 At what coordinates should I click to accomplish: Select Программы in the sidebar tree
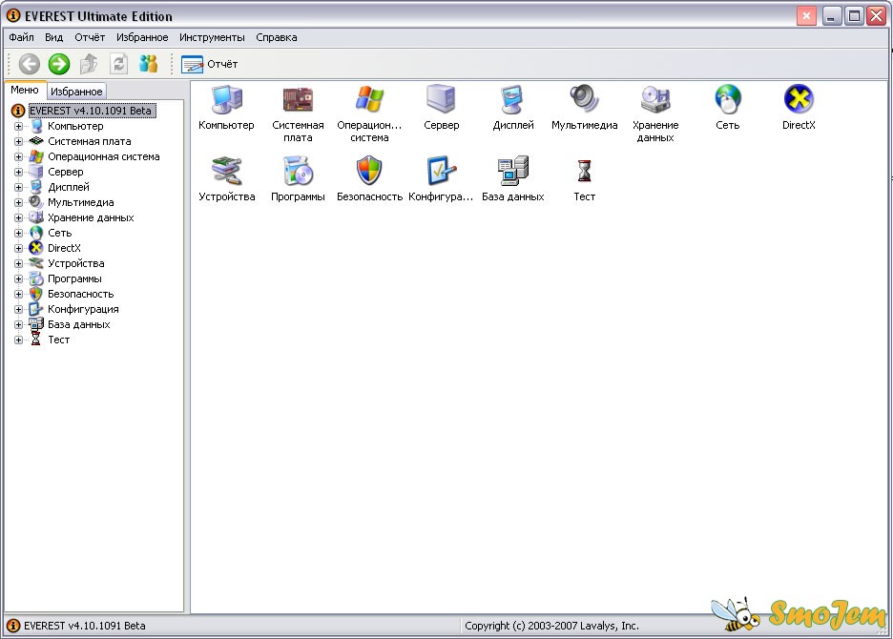tap(74, 278)
